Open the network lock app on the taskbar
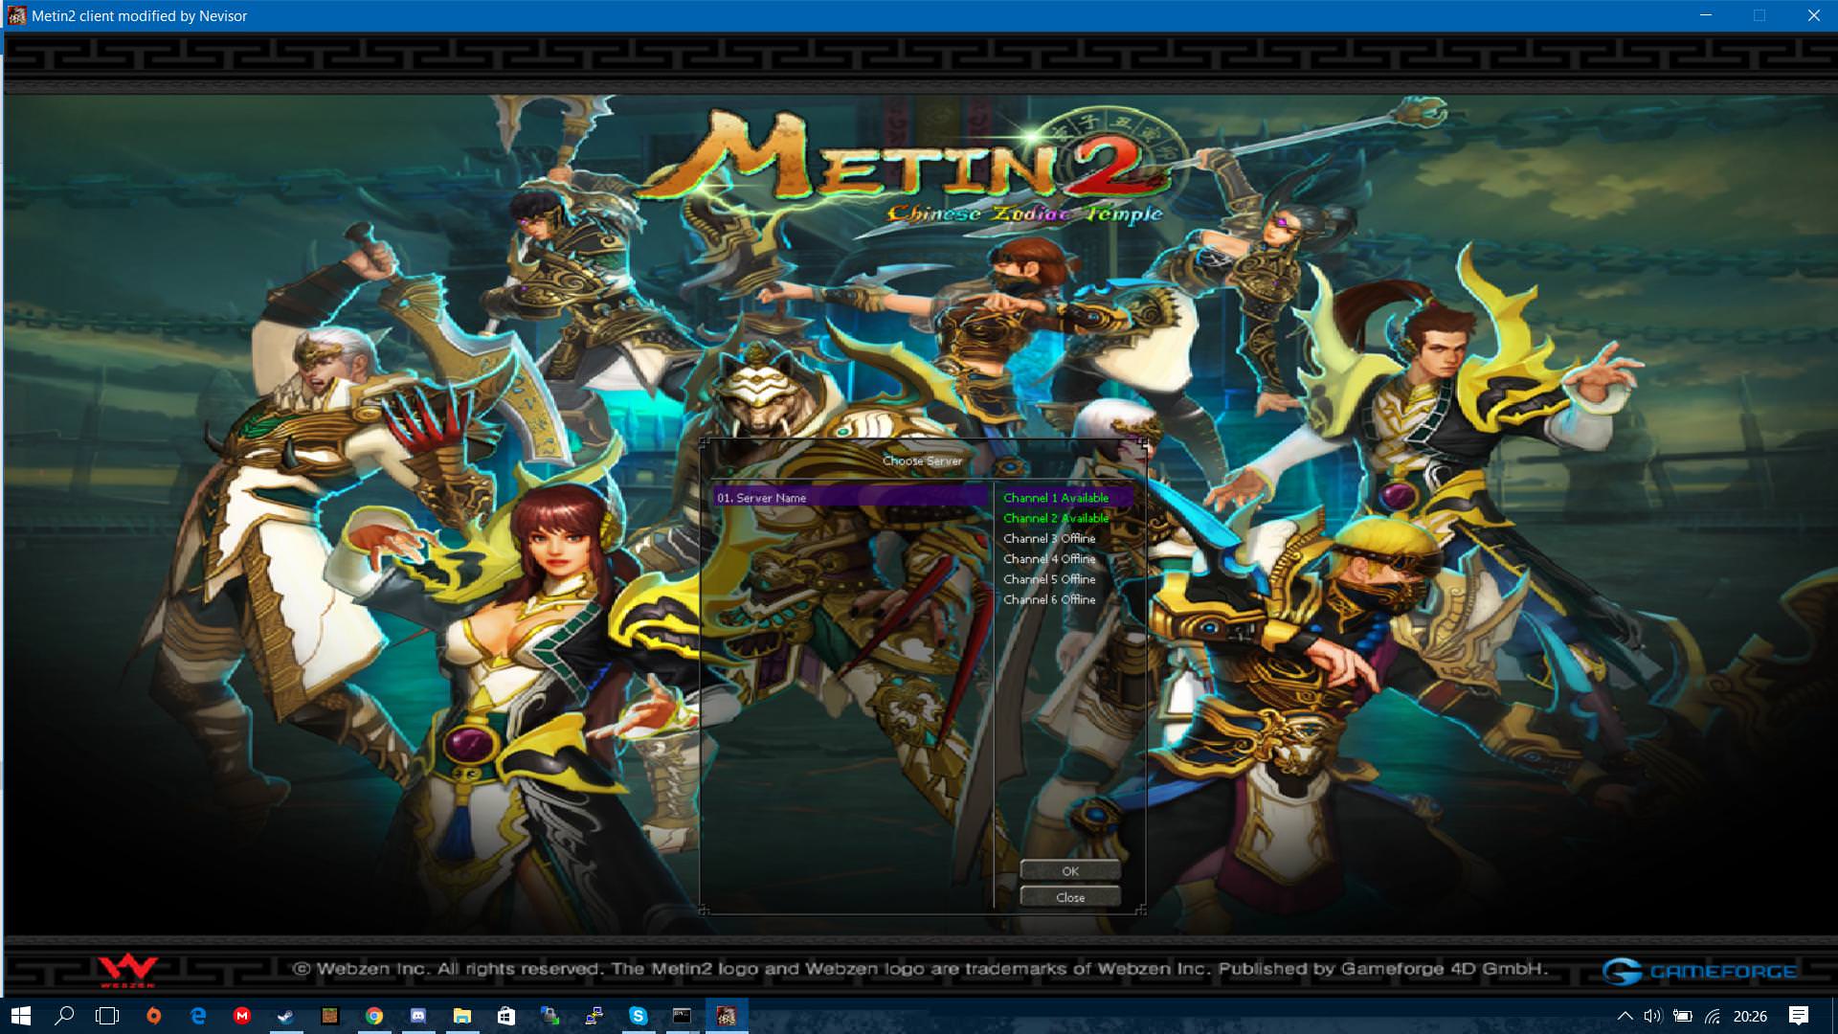Viewport: 1838px width, 1034px height. tap(550, 1016)
